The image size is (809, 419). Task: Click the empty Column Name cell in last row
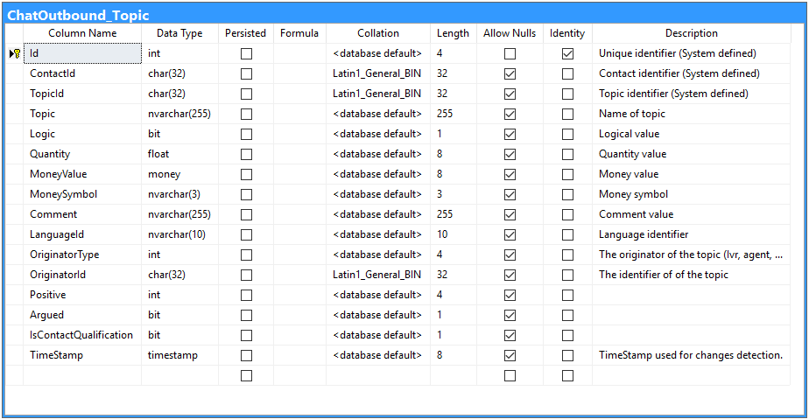[x=82, y=375]
